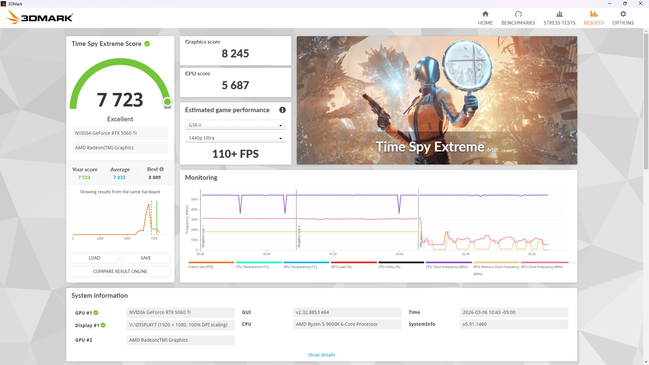Screen dimensions: 649x365
Task: Toggle the CPU Temperature legend swatch
Action: [x=259, y=262]
